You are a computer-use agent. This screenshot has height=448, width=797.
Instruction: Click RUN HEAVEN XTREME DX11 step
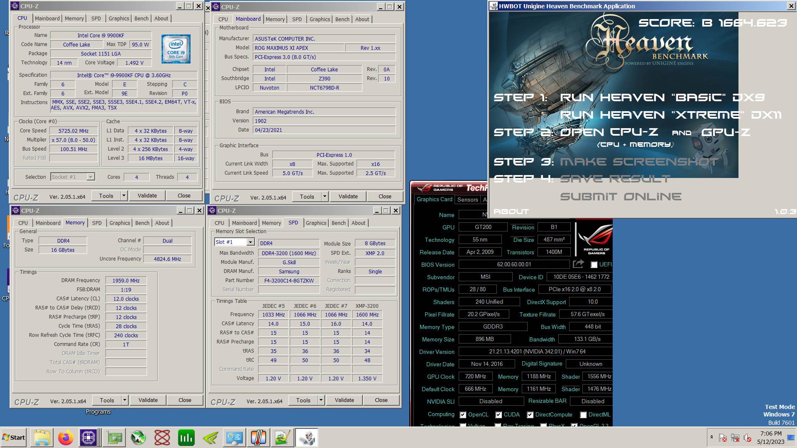click(x=671, y=115)
